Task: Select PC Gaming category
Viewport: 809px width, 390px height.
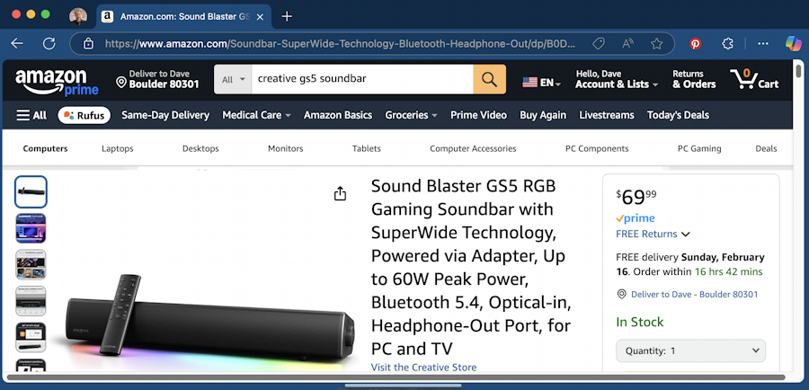Action: pyautogui.click(x=699, y=148)
